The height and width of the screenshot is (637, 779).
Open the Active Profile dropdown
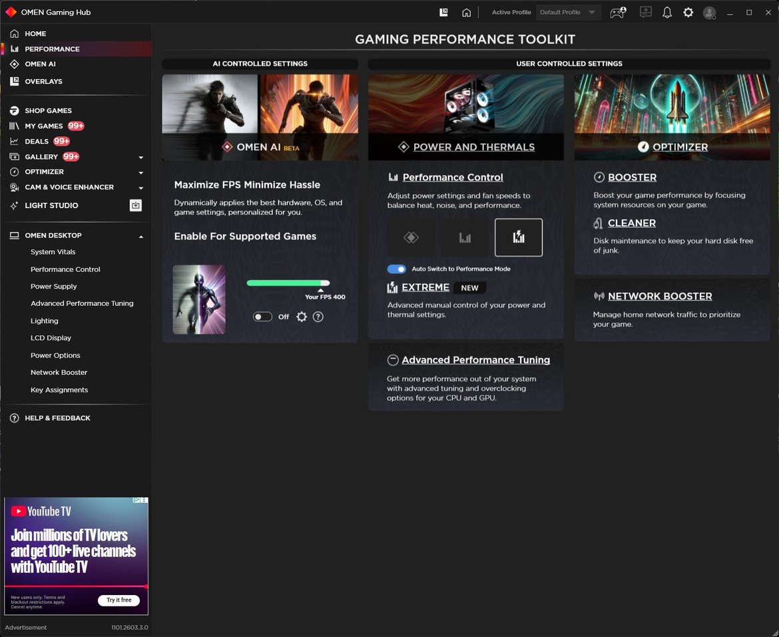(569, 13)
